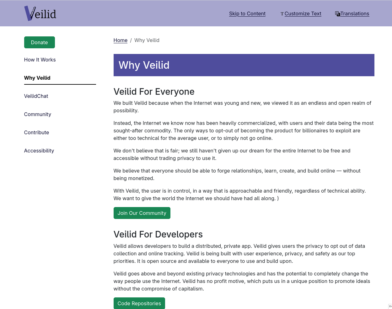This screenshot has width=392, height=309.
Task: Open the Code Repositories button
Action: click(139, 303)
